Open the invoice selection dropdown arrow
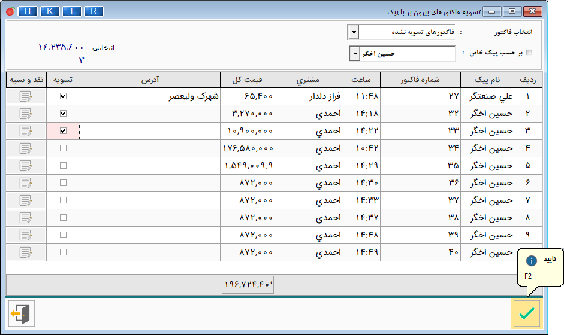 353,32
